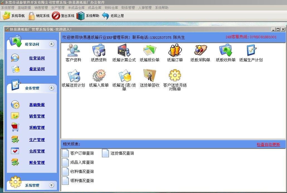The width and height of the screenshot is (287, 193).
Task: Click the icon beside 生产管理
Action: pyautogui.click(x=15, y=140)
